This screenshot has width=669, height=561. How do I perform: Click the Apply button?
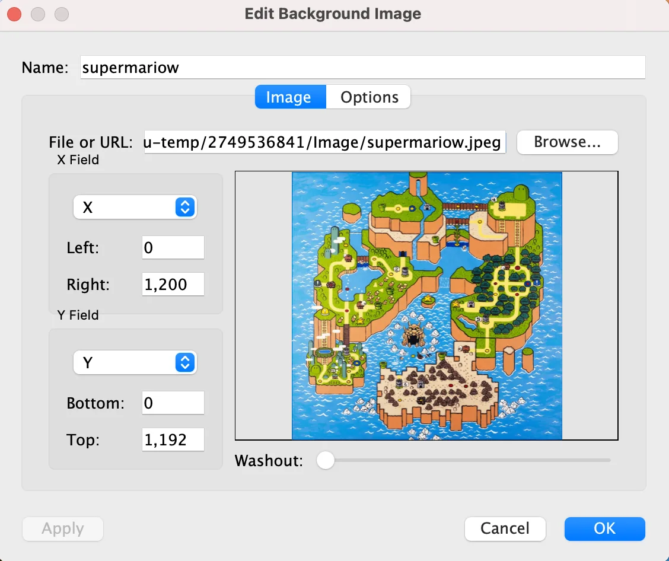[63, 528]
